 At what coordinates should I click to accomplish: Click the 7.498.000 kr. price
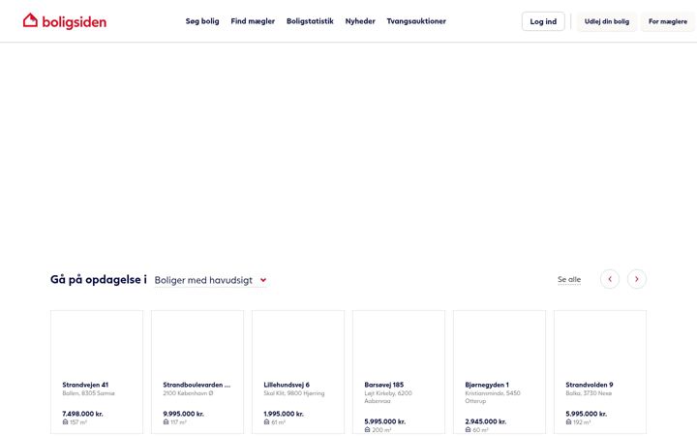tap(82, 414)
